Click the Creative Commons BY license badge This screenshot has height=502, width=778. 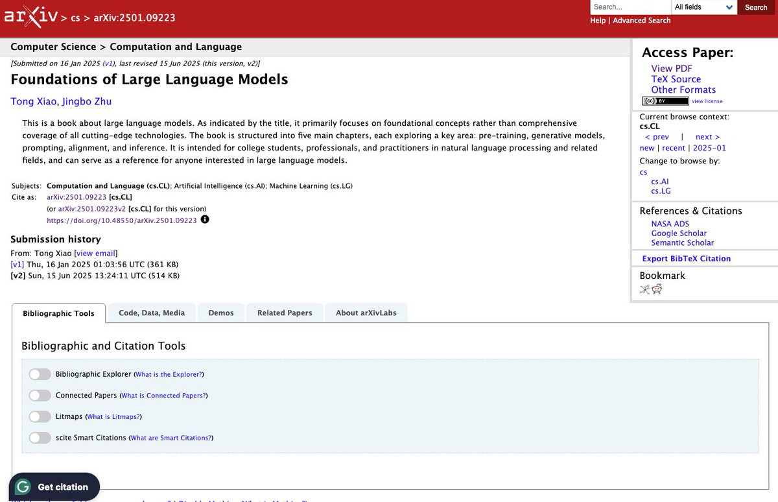665,101
